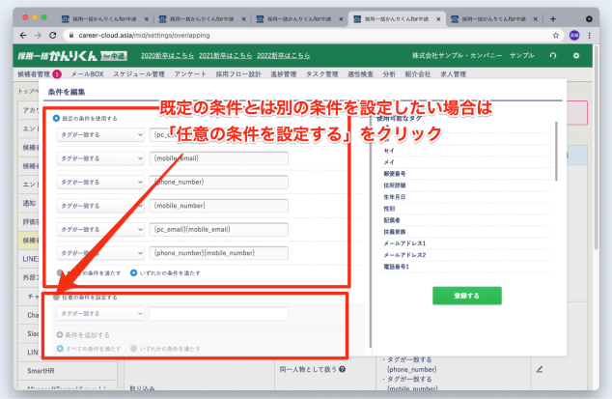Screen dimensions: 612x399
Task: Bookmark this page with the star icon
Action: click(x=558, y=35)
